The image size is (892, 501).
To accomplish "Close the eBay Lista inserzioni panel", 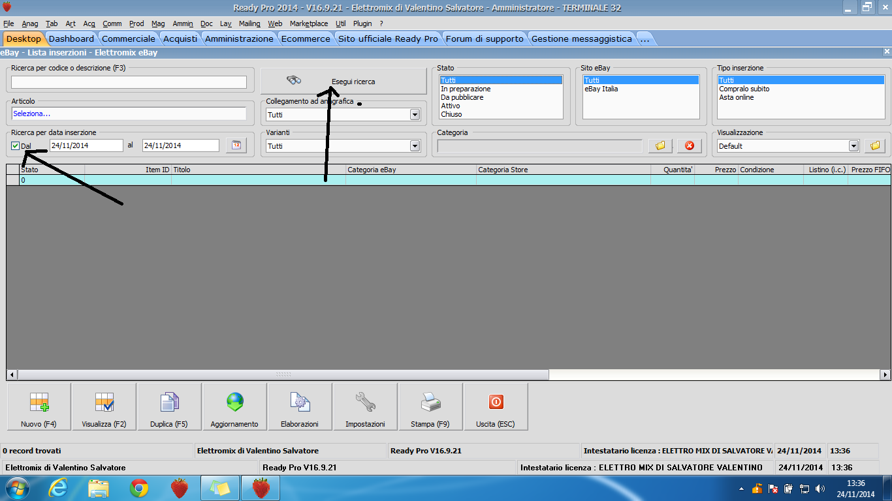I will (886, 52).
